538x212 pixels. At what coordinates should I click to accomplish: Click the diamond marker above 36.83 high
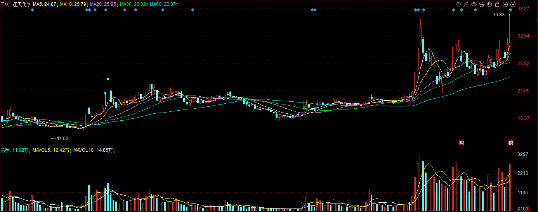tap(511, 10)
